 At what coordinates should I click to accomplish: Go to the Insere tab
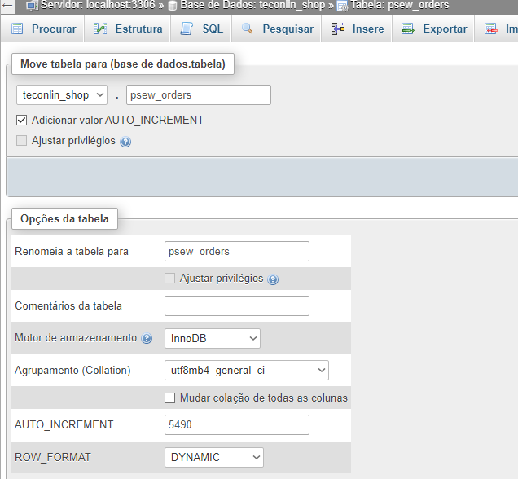pyautogui.click(x=356, y=29)
